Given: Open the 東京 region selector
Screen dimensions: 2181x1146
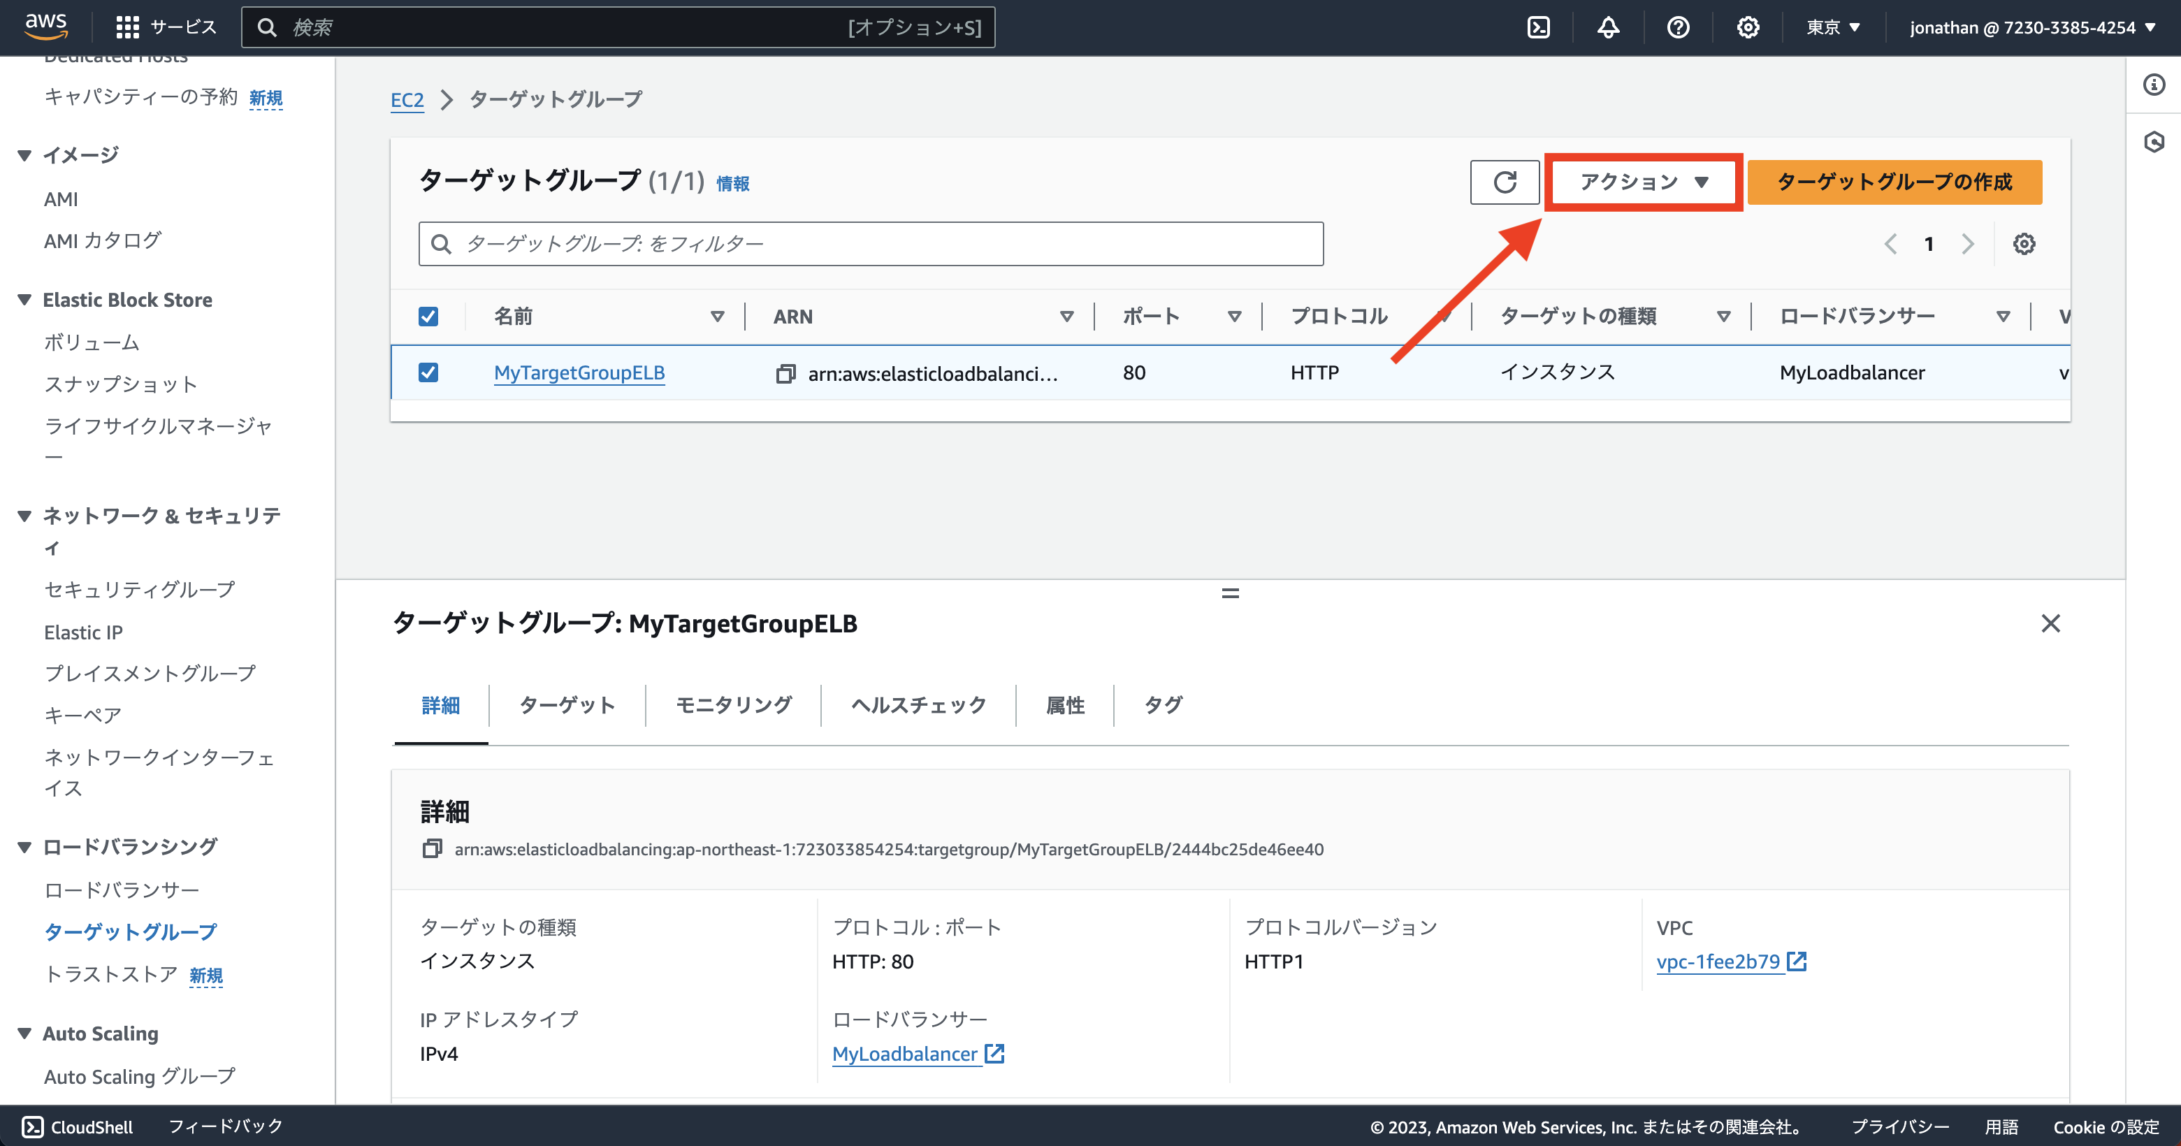Looking at the screenshot, I should 1833,27.
